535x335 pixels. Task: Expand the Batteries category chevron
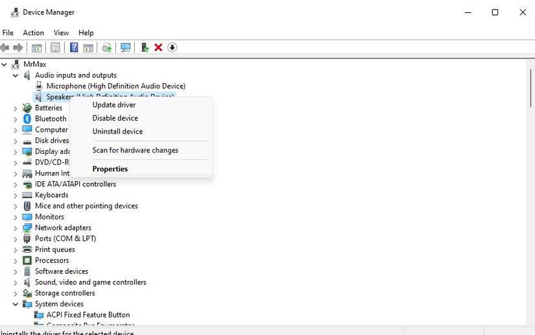click(16, 108)
